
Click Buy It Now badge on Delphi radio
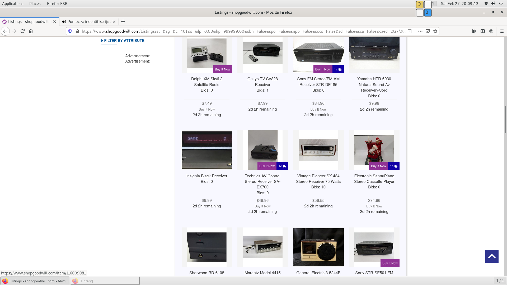(x=222, y=69)
